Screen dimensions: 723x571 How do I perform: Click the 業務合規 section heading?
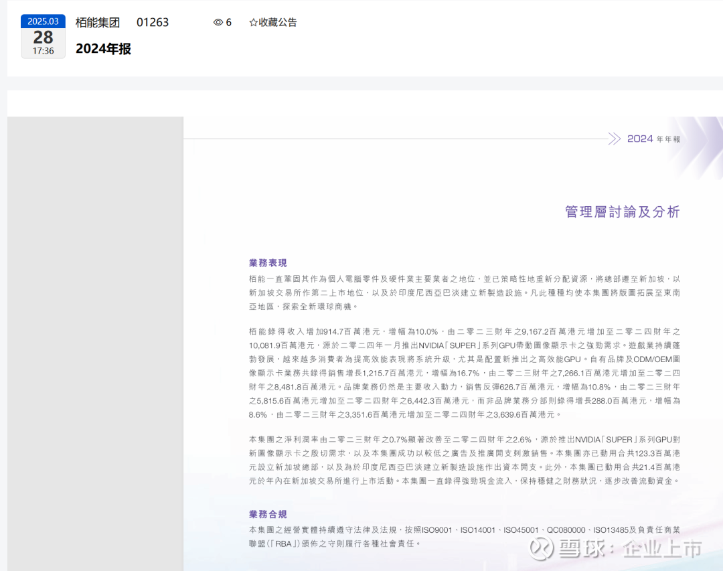[268, 514]
